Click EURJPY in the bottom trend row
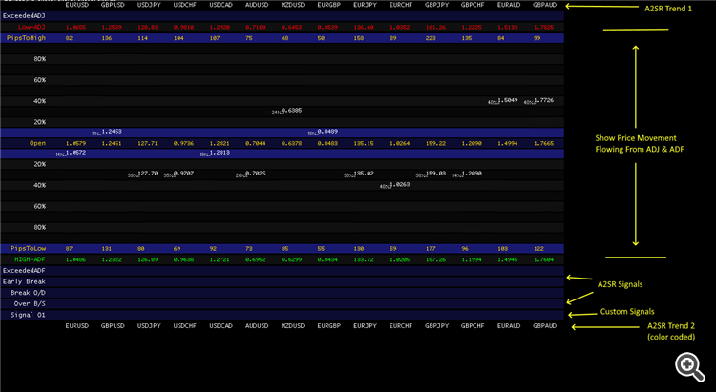Image resolution: width=716 pixels, height=392 pixels. pos(365,326)
